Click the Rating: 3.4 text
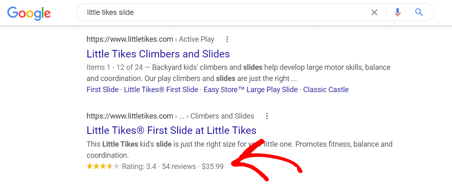This screenshot has height=188, width=452. point(139,167)
